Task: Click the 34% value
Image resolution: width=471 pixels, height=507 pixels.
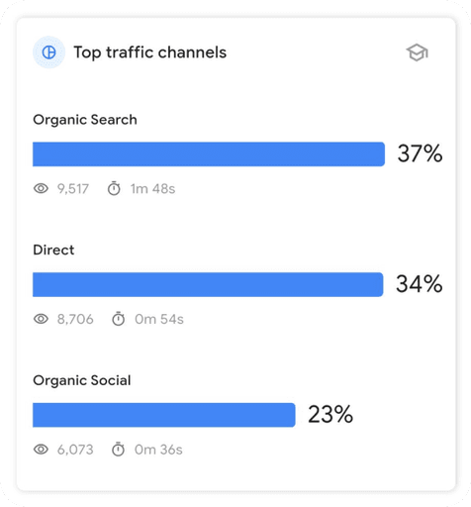Action: coord(419,284)
